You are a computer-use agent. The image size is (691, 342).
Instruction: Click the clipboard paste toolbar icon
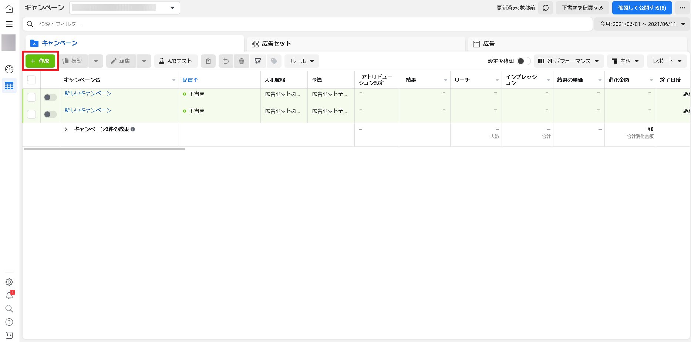[x=208, y=61]
